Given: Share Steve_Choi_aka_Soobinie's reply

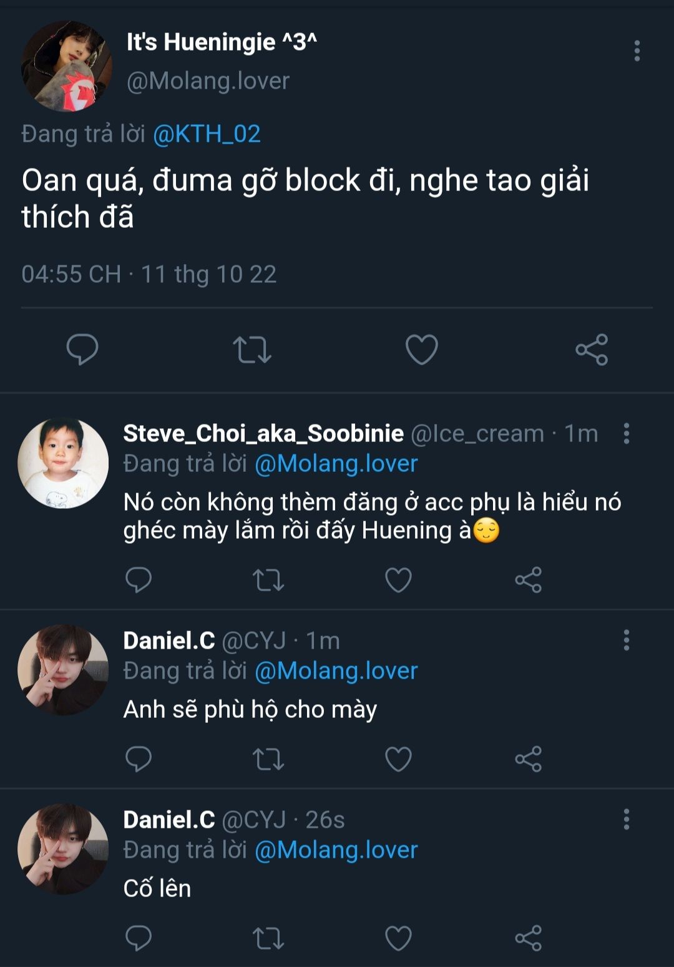Looking at the screenshot, I should 528,581.
